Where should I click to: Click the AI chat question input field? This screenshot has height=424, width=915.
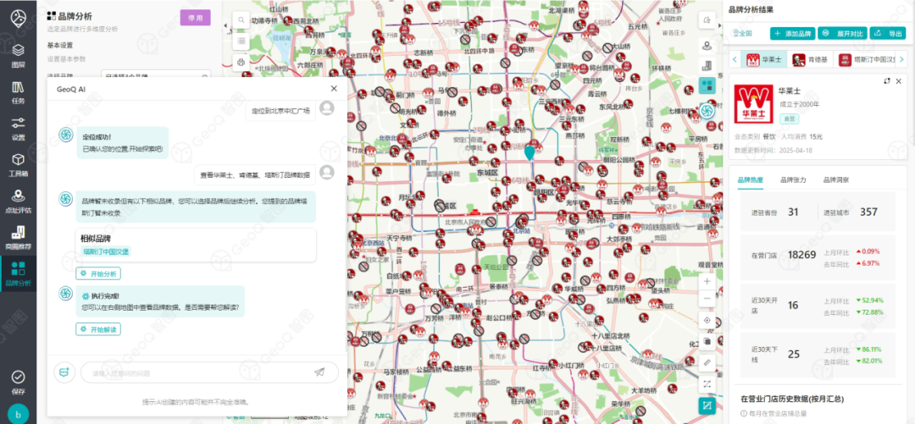[x=195, y=372]
